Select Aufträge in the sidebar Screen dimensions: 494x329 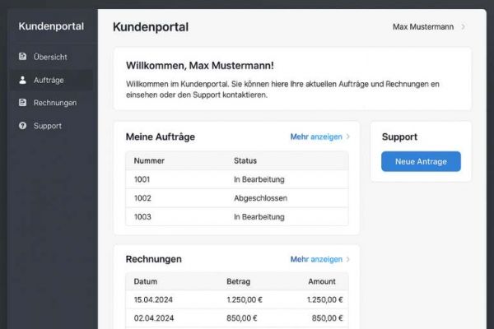(49, 80)
